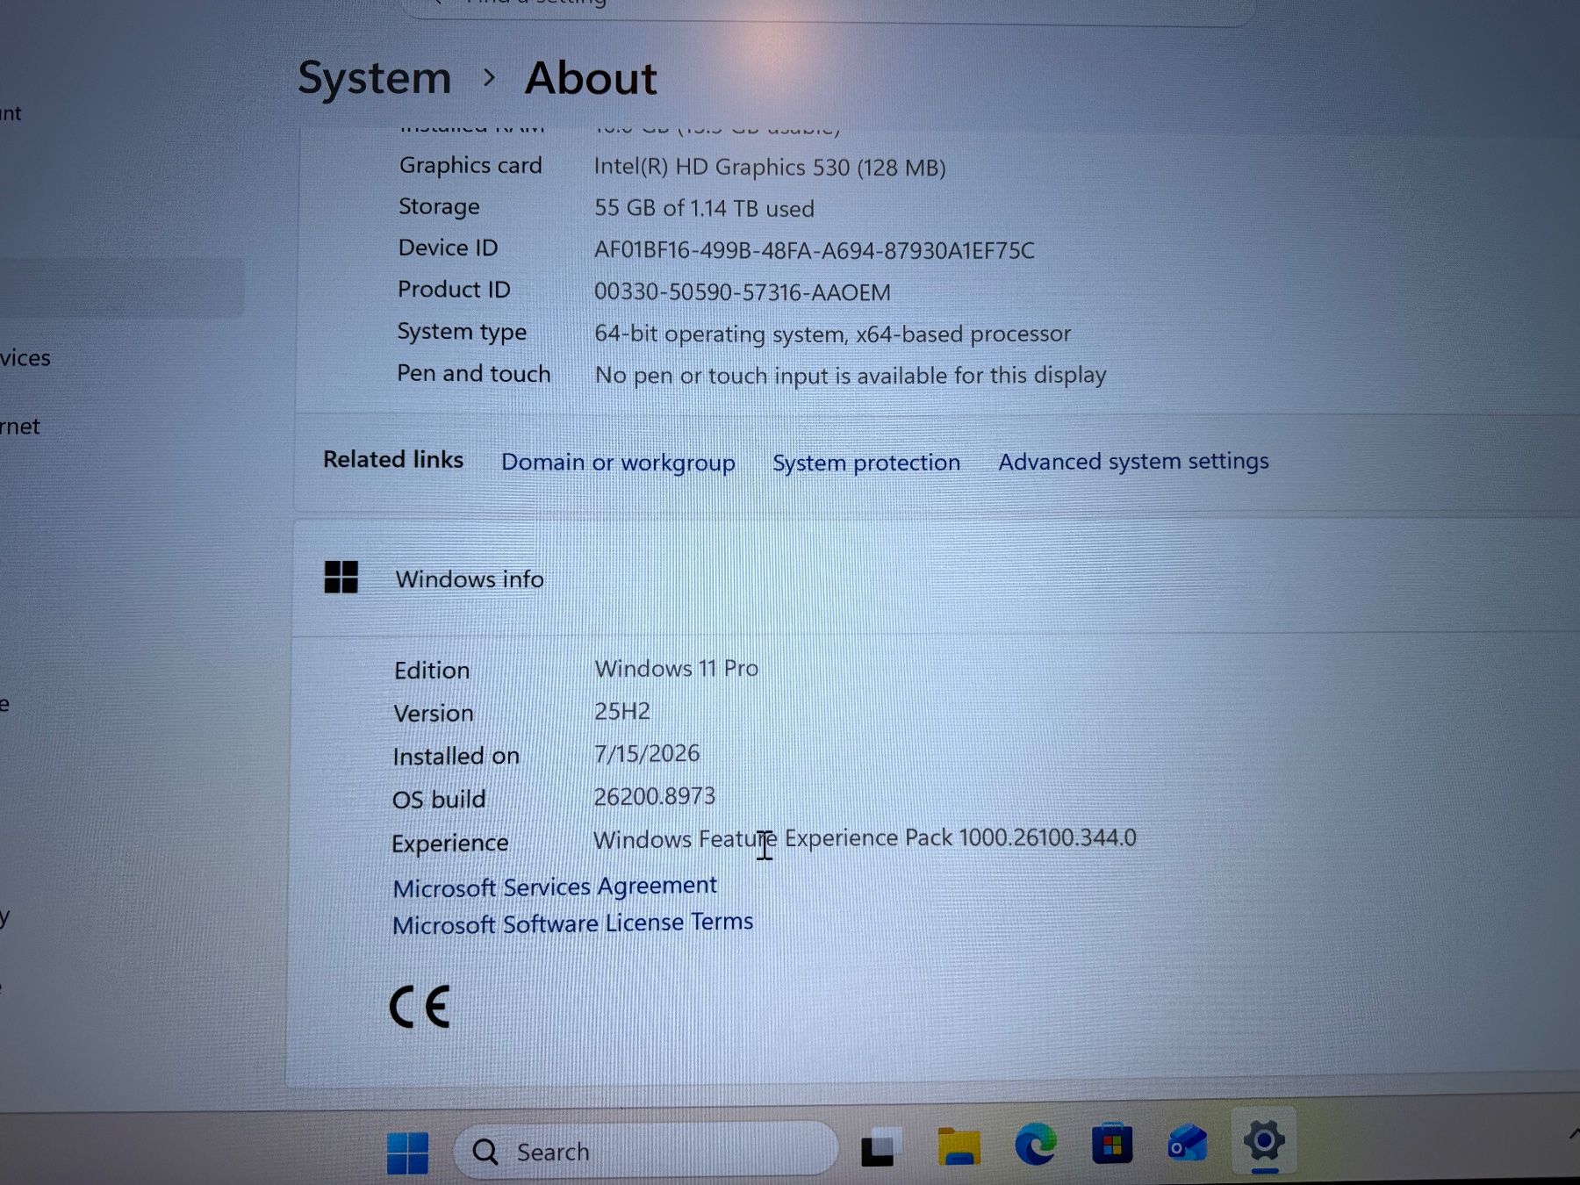Open Outlook from taskbar
This screenshot has width=1580, height=1185.
[x=1188, y=1144]
